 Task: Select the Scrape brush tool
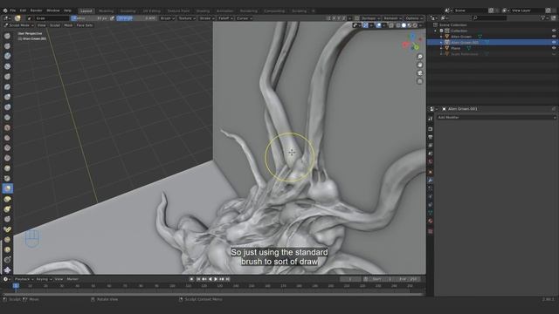click(7, 158)
